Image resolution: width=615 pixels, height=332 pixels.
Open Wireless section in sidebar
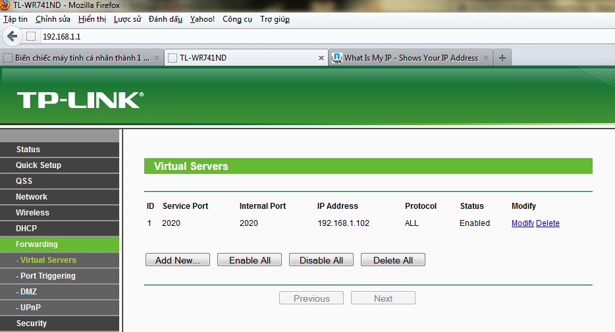(60, 213)
